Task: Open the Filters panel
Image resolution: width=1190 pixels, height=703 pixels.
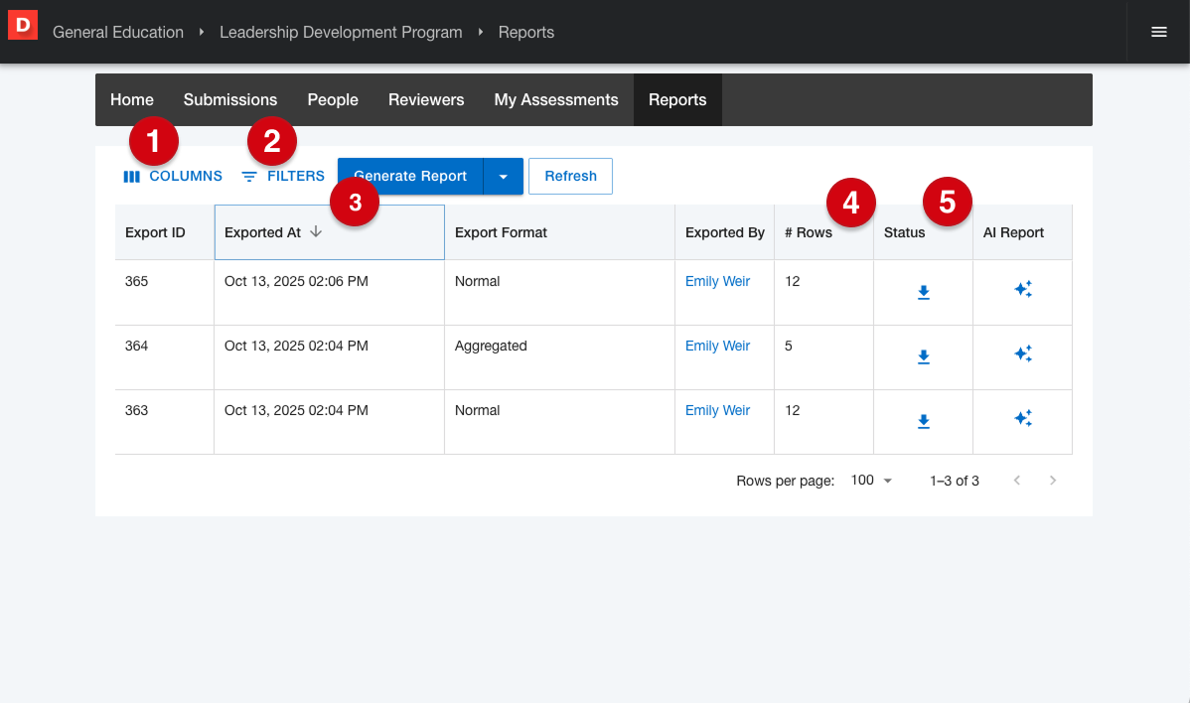Action: point(283,176)
